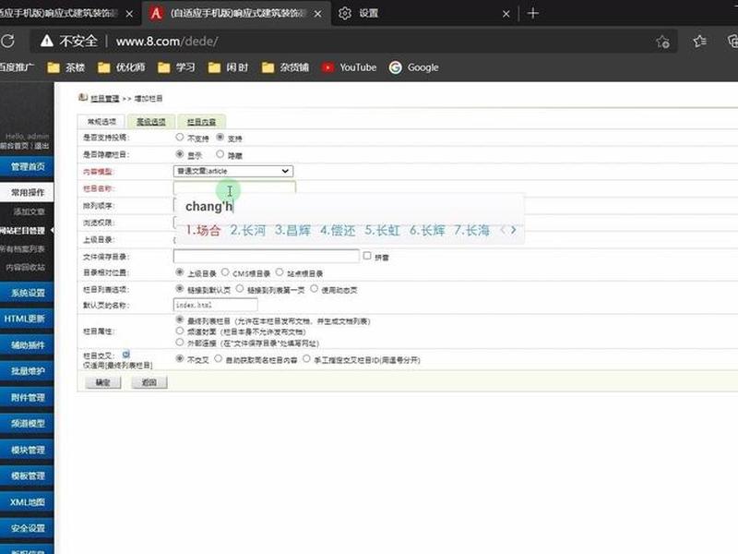Click the 文件保存目录 input field

(267, 256)
